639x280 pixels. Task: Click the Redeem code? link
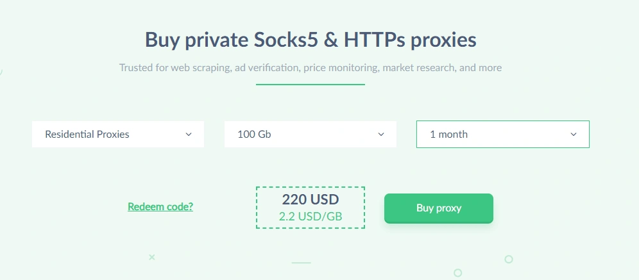pos(160,207)
